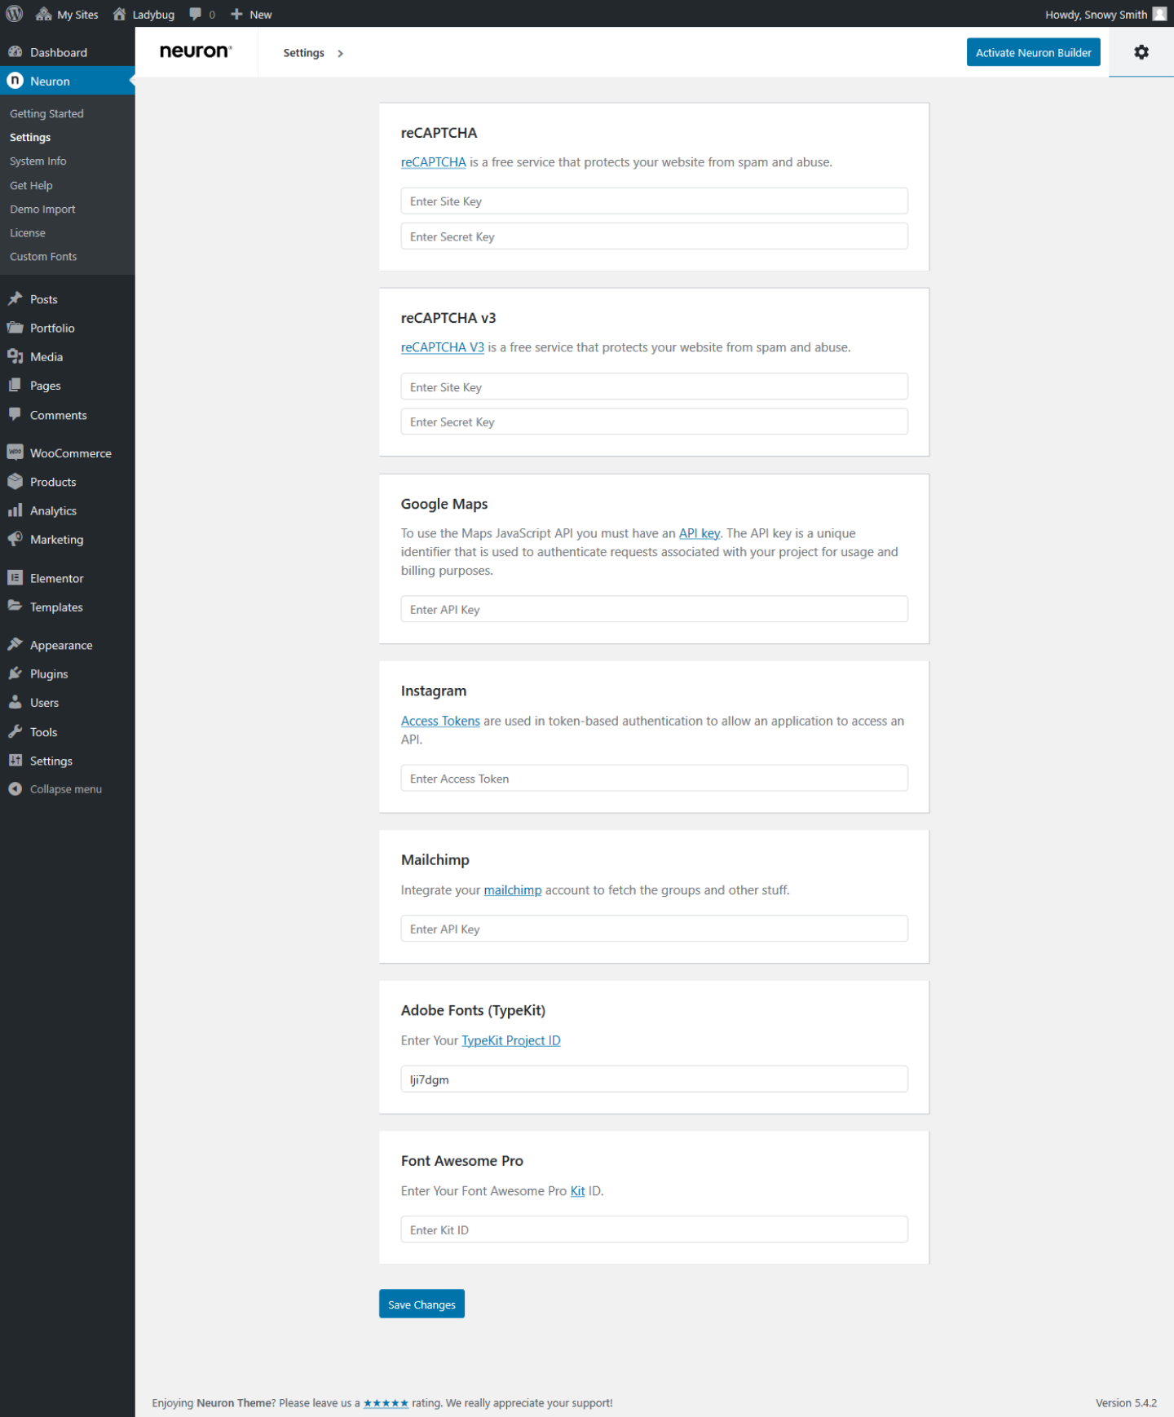The image size is (1174, 1417).
Task: Click the Dashboard gauge icon
Action: (x=15, y=52)
